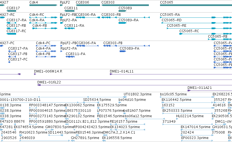Click protein RpLP2-PA
232x142 pixels.
click(61, 51)
